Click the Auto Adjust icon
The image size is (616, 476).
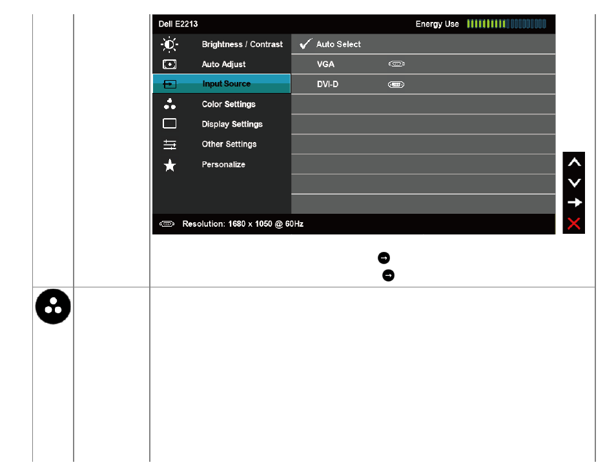169,64
